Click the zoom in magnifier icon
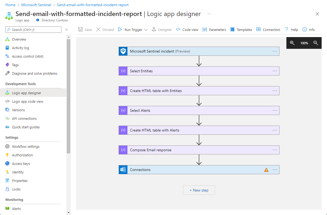This screenshot has height=215, width=327. pyautogui.click(x=292, y=43)
